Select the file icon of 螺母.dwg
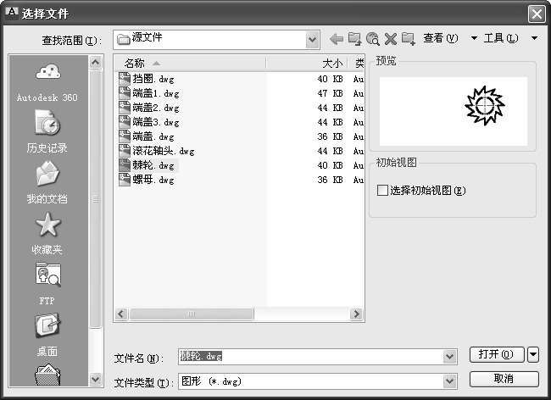551x400 pixels. point(125,179)
